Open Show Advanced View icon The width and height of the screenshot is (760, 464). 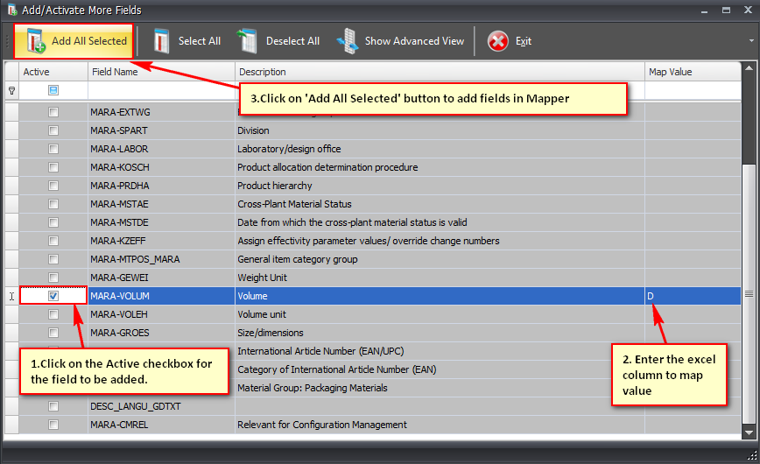pos(348,41)
